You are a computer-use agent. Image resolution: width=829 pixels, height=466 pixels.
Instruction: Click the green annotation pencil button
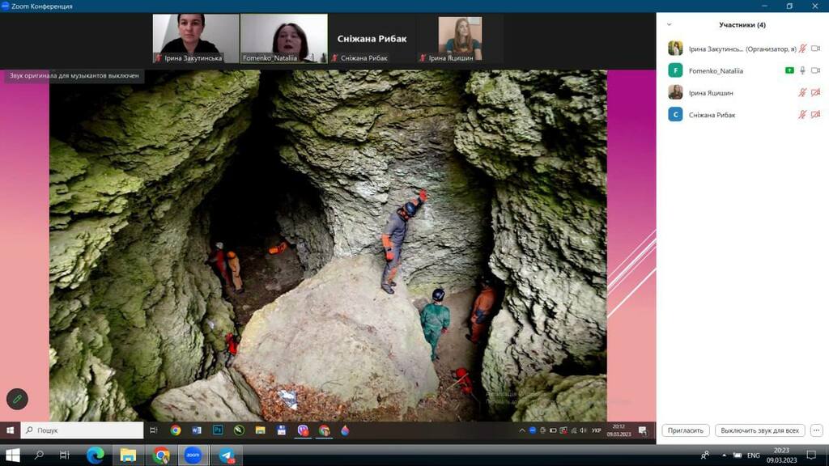[x=17, y=399]
